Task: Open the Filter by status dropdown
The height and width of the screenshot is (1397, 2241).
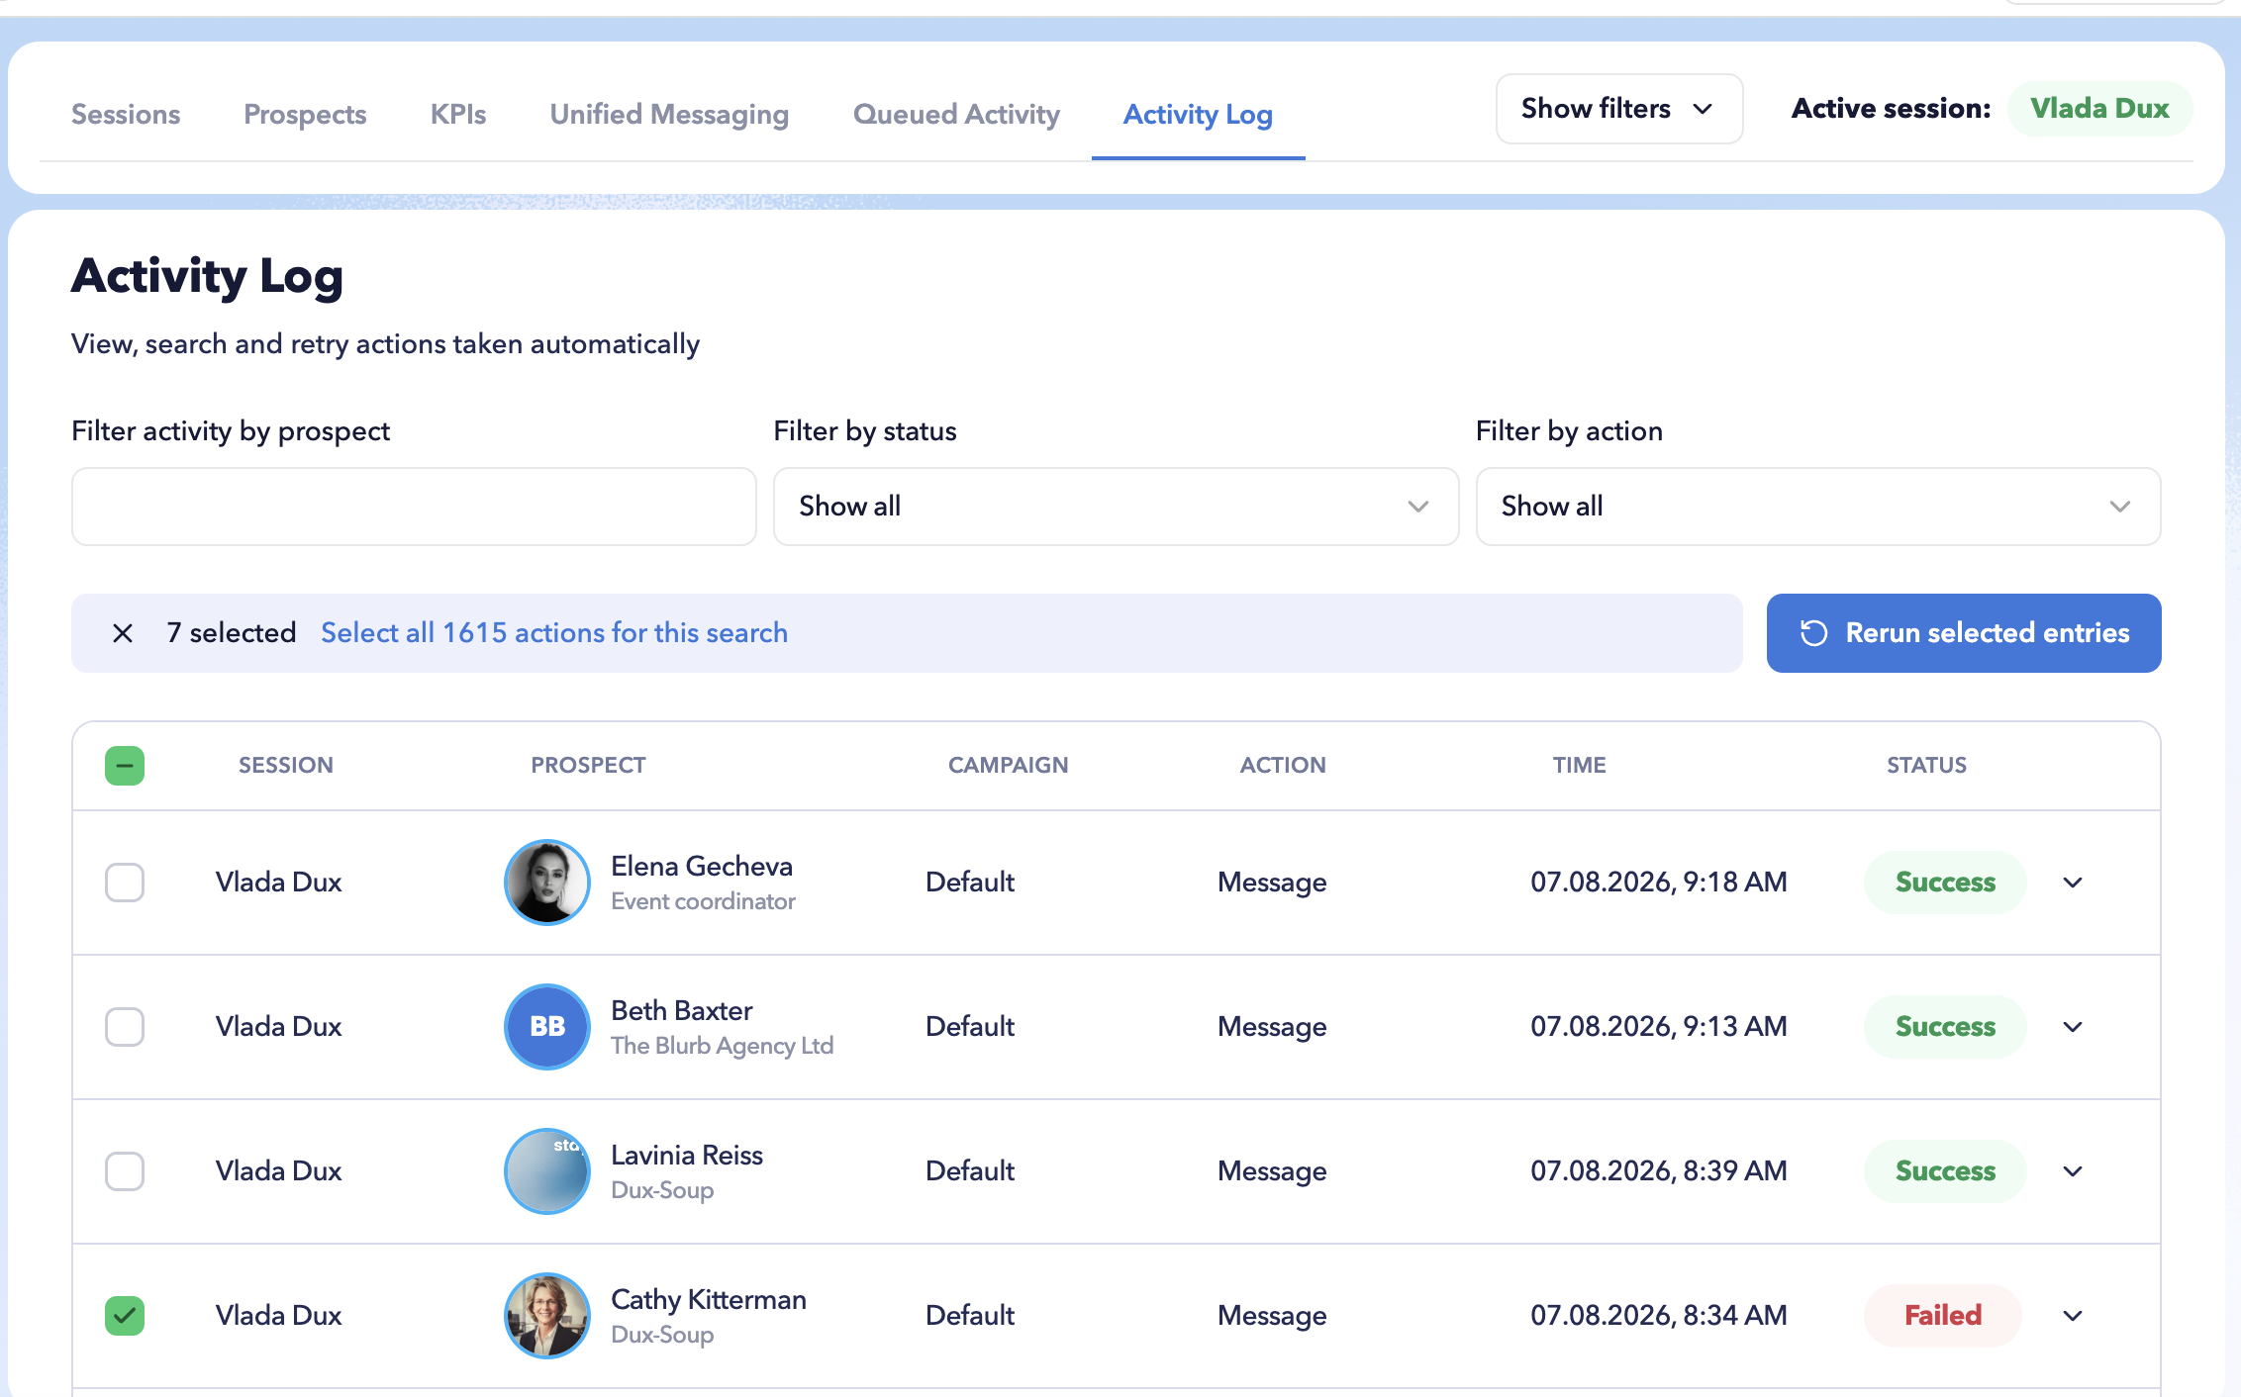Action: (1116, 507)
